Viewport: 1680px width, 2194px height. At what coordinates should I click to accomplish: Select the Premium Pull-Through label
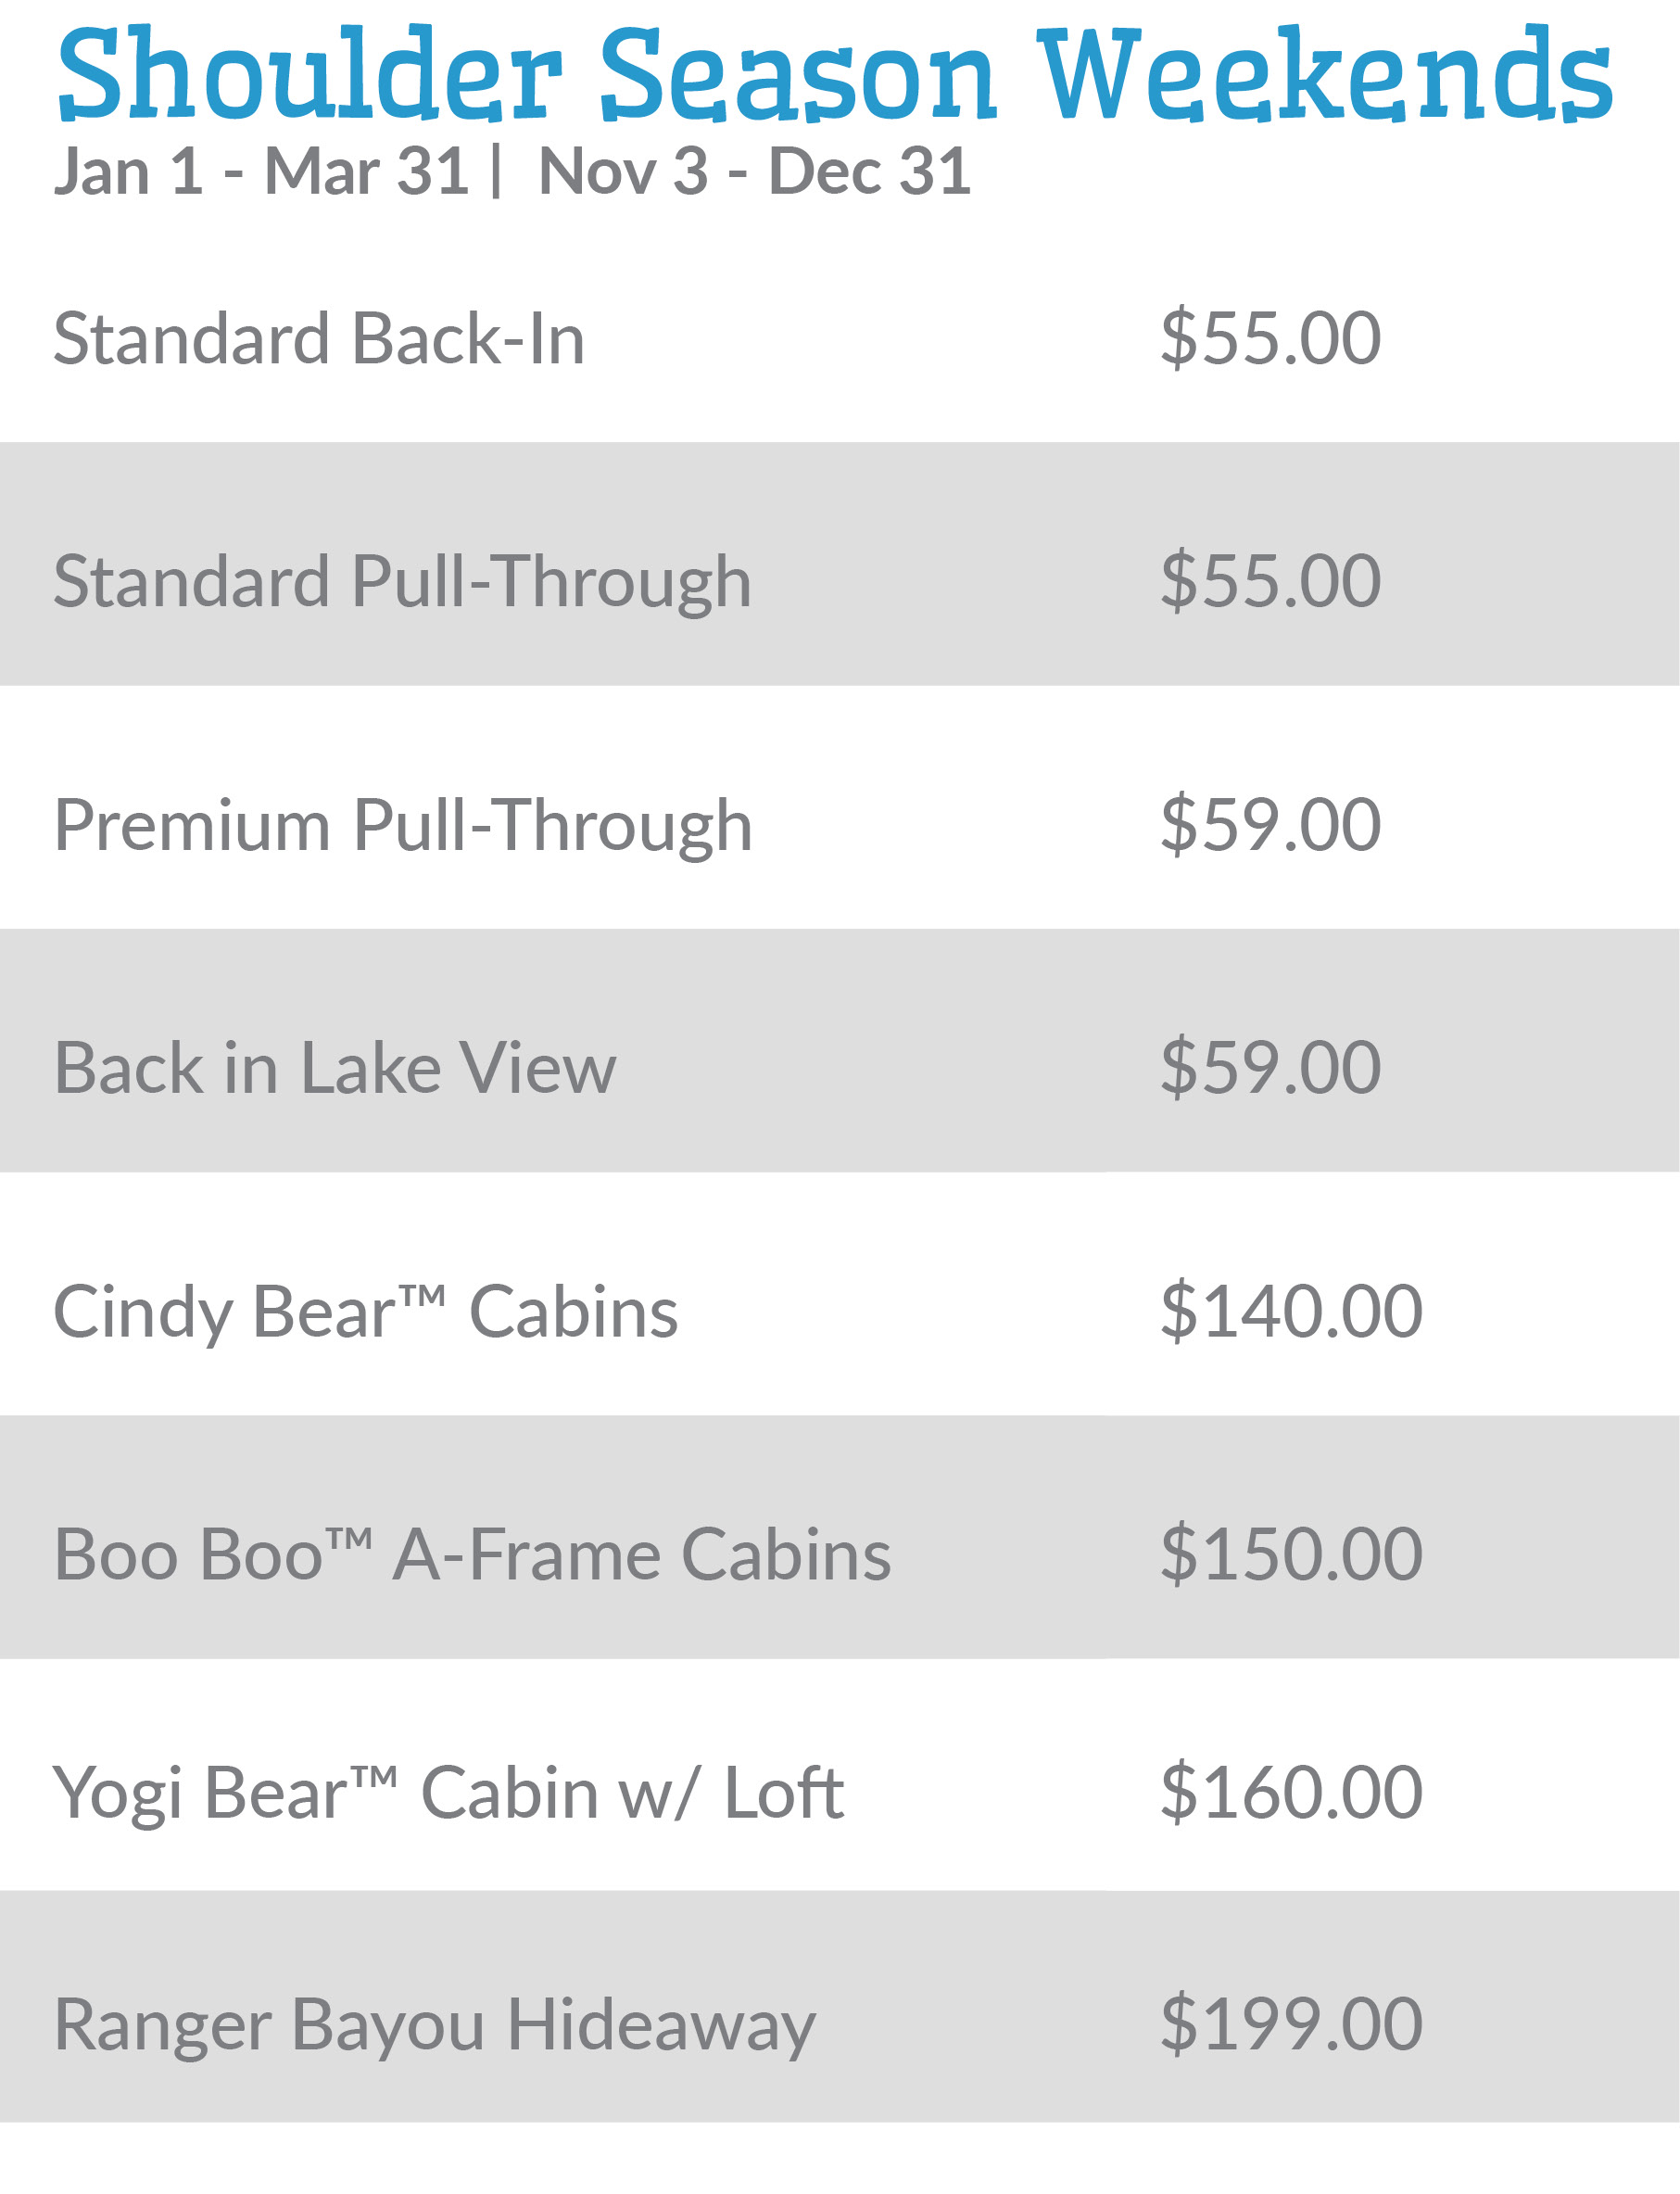click(x=403, y=826)
